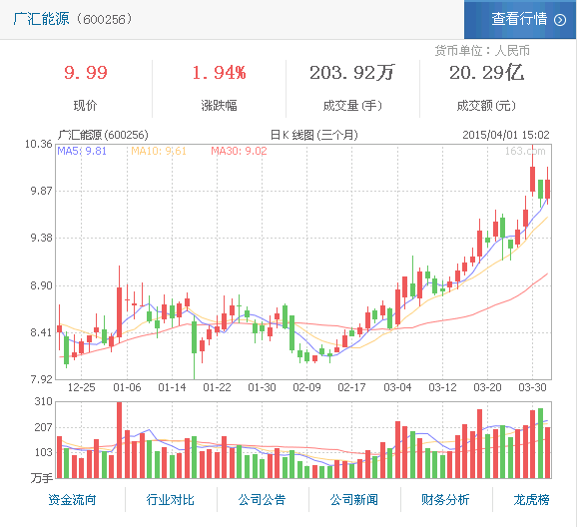Viewport: 577px width, 527px height.
Task: Click the 涨跌幅 label
Action: [219, 106]
